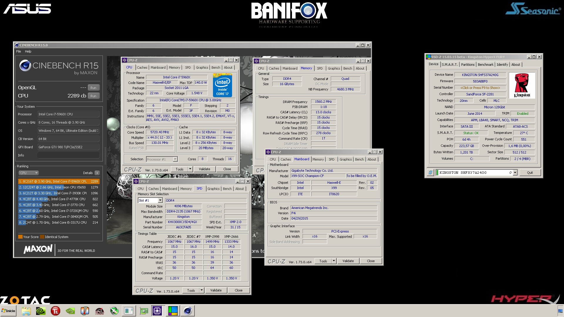This screenshot has height=317, width=564.
Task: Click the DRAM Frequency 1560.2 MHz value
Action: pyautogui.click(x=323, y=102)
